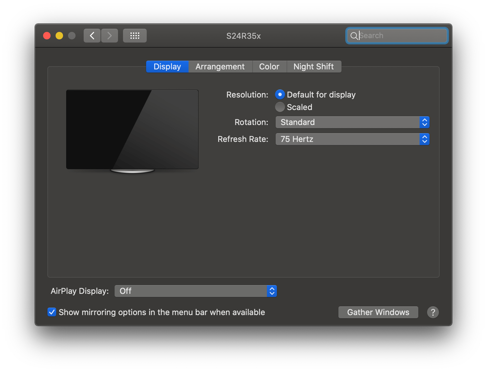Open the AirPlay Display dropdown set to Off
The height and width of the screenshot is (372, 487).
pyautogui.click(x=194, y=291)
